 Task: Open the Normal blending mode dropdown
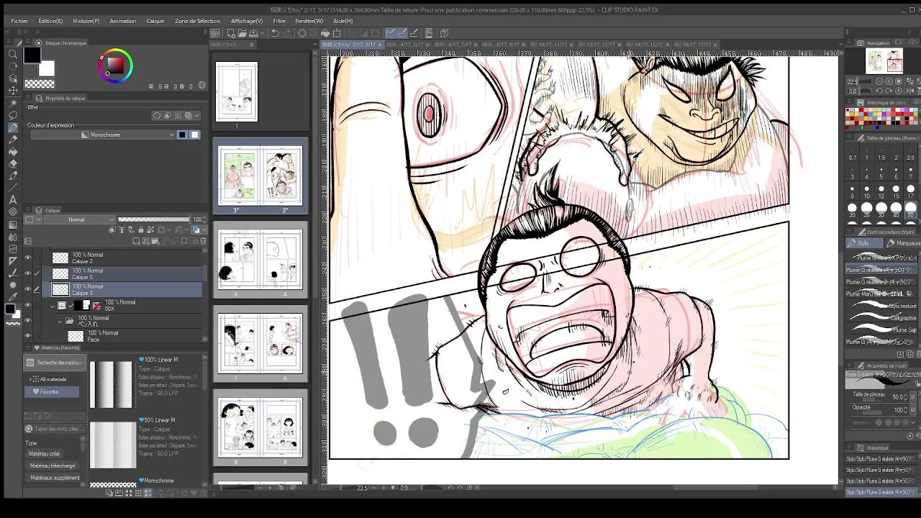coord(81,219)
